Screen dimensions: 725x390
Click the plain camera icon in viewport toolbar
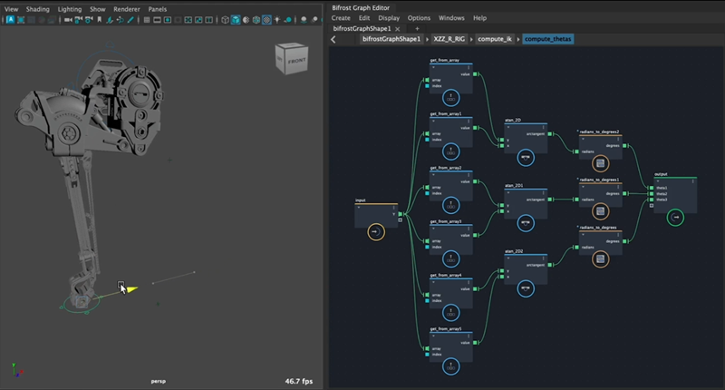click(x=68, y=20)
